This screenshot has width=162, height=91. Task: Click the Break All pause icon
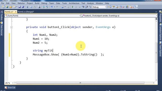(76, 7)
